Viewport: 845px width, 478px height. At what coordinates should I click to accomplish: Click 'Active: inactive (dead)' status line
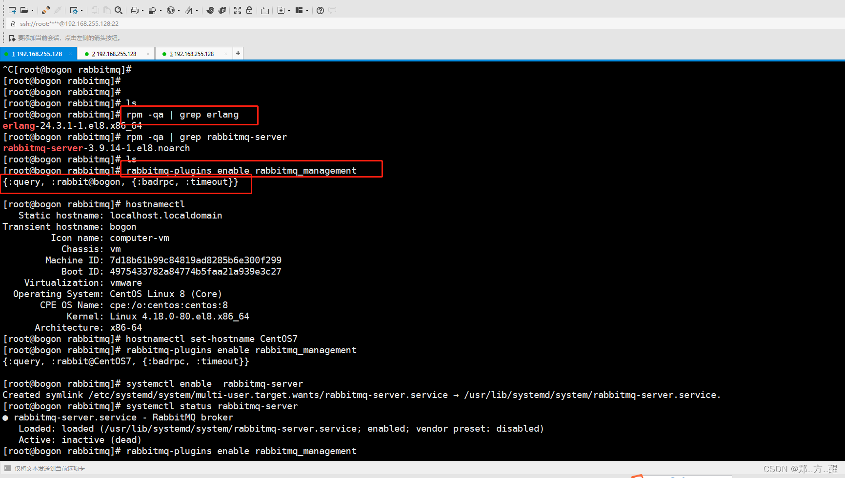[80, 440]
